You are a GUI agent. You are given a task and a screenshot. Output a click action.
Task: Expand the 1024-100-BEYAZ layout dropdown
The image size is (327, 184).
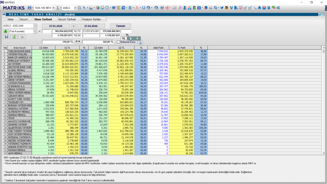(x=53, y=7)
